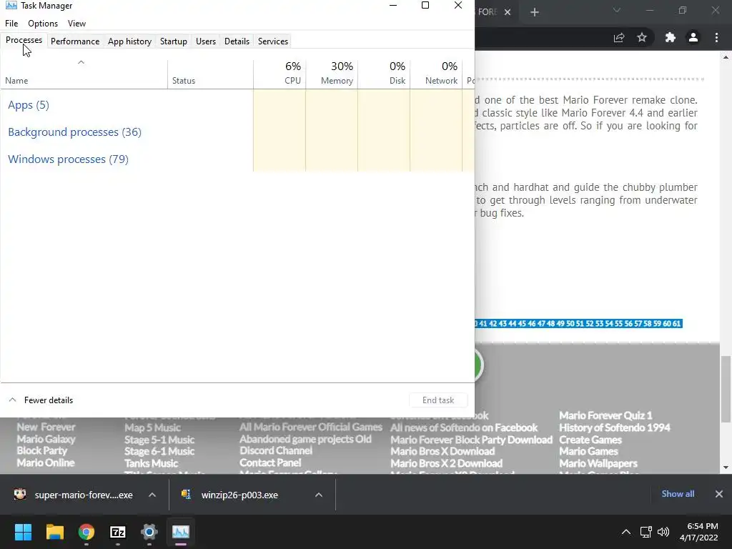Sort by the Disk column header
The width and height of the screenshot is (732, 549).
coord(384,74)
